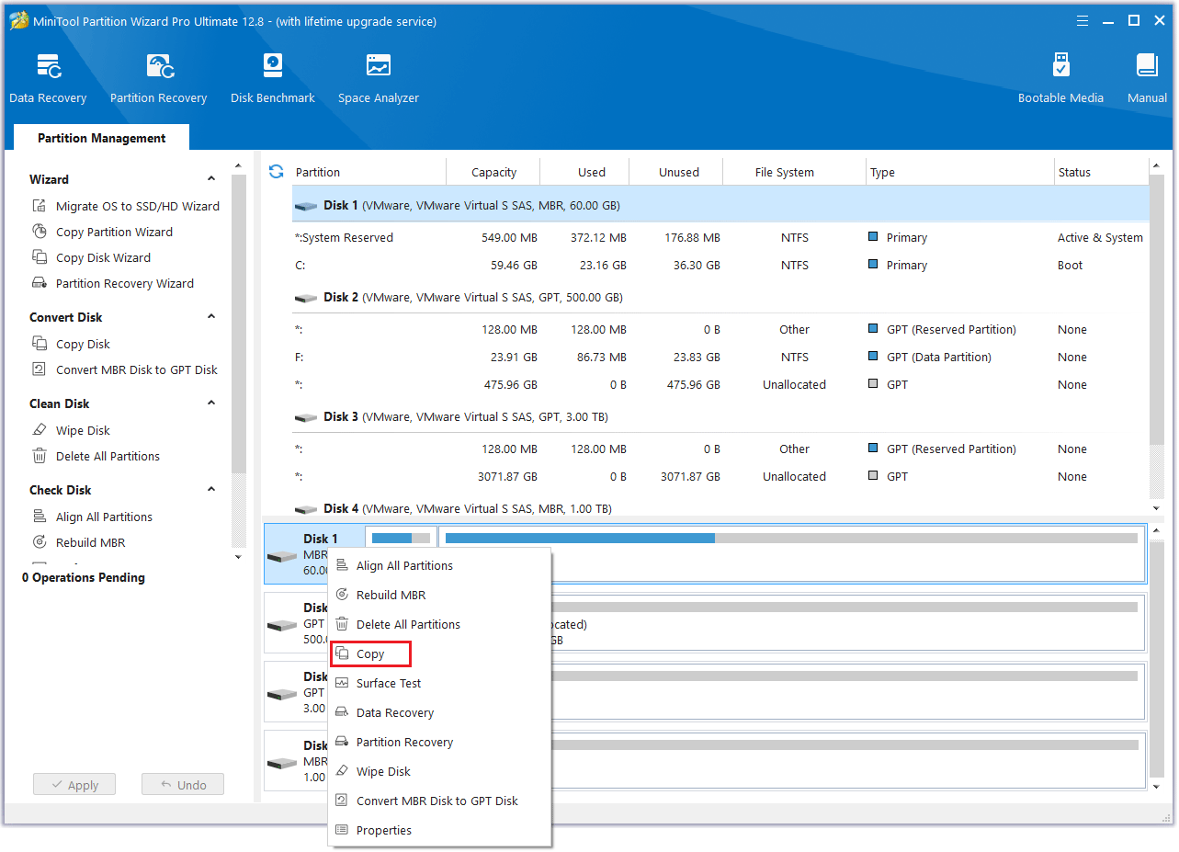The height and width of the screenshot is (852, 1179).
Task: Click Convert MBR Disk to GPT sidebar icon
Action: click(40, 369)
